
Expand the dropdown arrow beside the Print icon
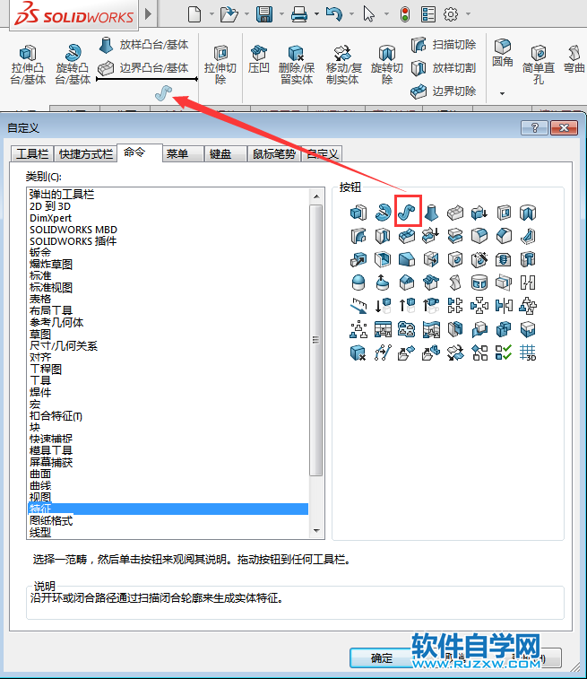[315, 14]
